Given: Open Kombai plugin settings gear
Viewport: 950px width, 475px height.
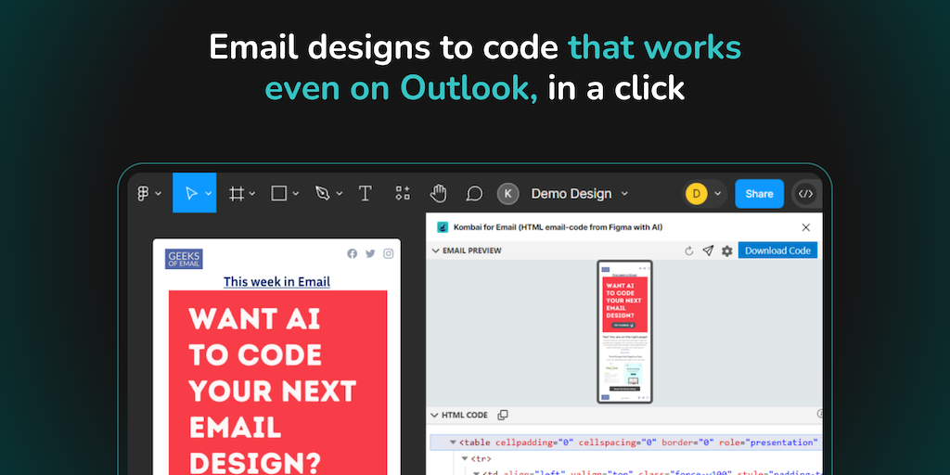Looking at the screenshot, I should (x=727, y=250).
